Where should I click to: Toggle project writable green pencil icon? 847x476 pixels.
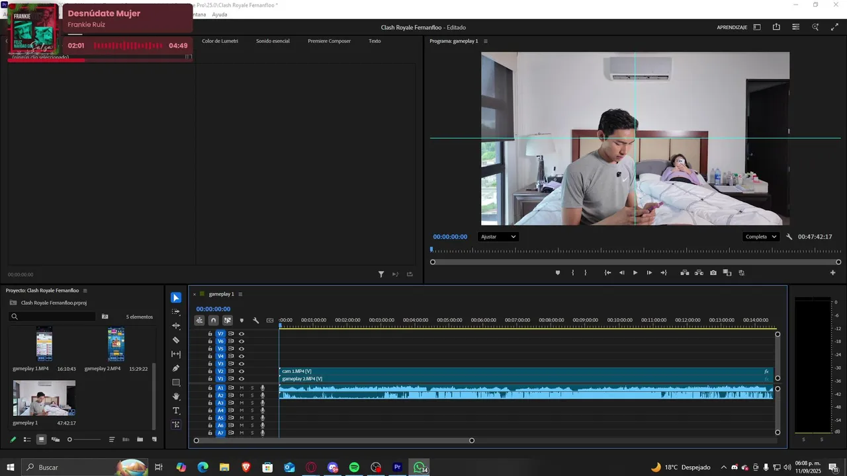13,440
